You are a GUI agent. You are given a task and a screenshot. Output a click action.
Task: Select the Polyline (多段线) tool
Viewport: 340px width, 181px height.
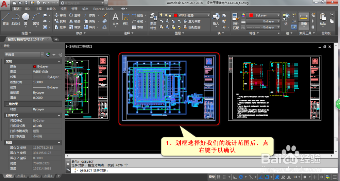tap(16, 19)
